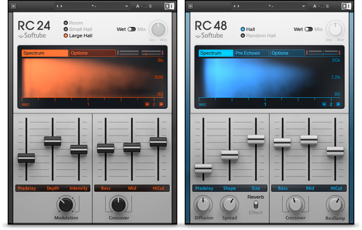Image resolution: width=362 pixels, height=230 pixels.
Task: Click the blue "HiCut" label in RC 48
Action: (x=336, y=188)
